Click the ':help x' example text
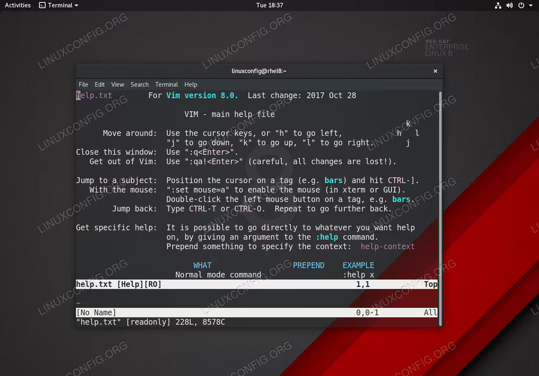 pyautogui.click(x=358, y=275)
